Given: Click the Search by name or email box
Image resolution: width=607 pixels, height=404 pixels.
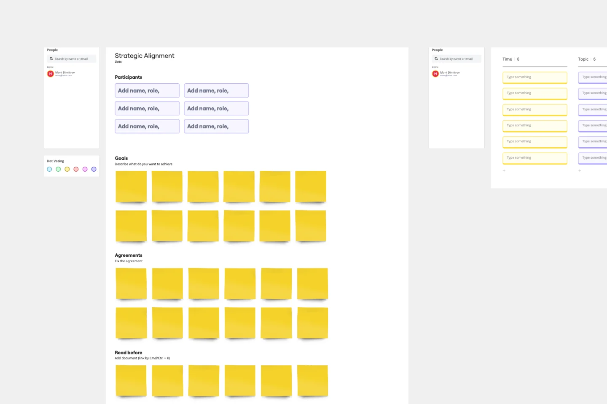Looking at the screenshot, I should click(x=73, y=58).
